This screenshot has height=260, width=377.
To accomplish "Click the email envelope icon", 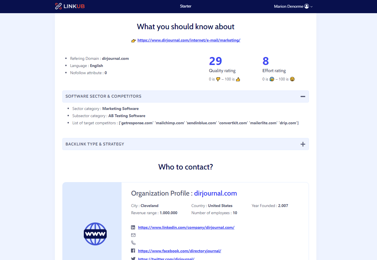I will click(x=133, y=235).
